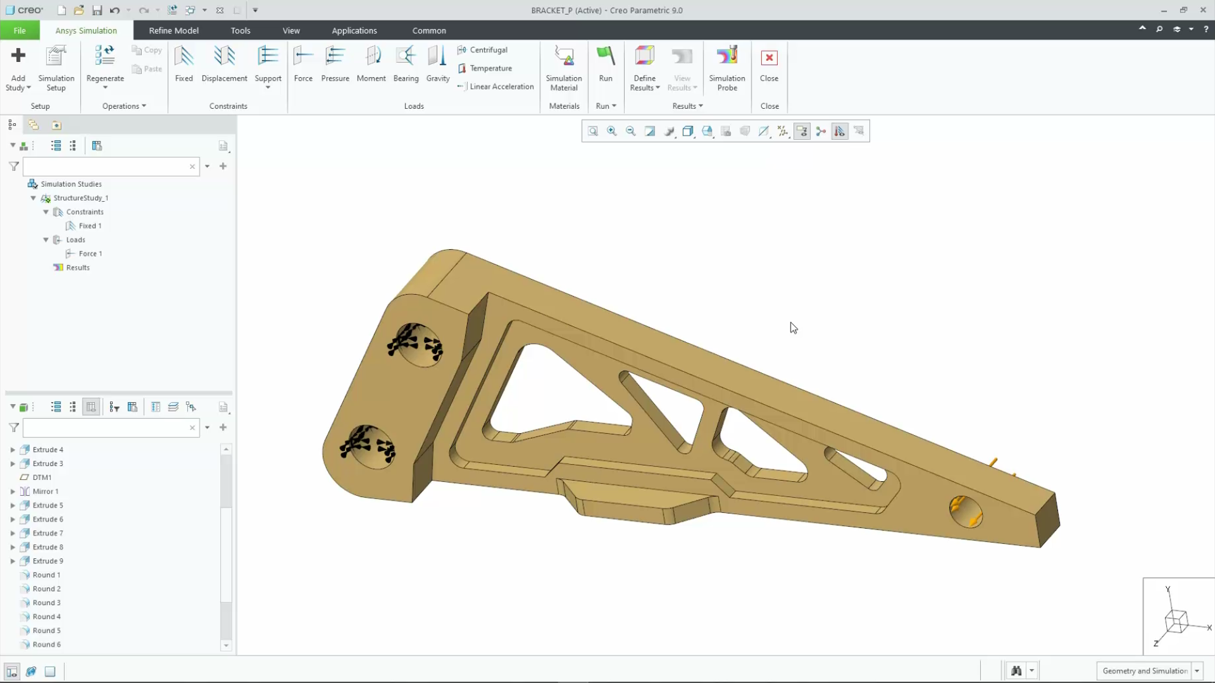Open Geometry and Simulation dropdown
The width and height of the screenshot is (1215, 683).
click(1197, 671)
